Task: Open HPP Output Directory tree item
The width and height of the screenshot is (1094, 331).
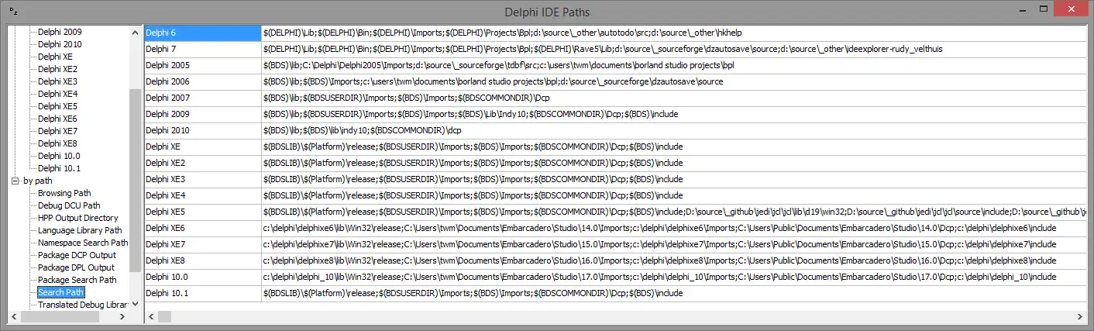Action: [78, 218]
